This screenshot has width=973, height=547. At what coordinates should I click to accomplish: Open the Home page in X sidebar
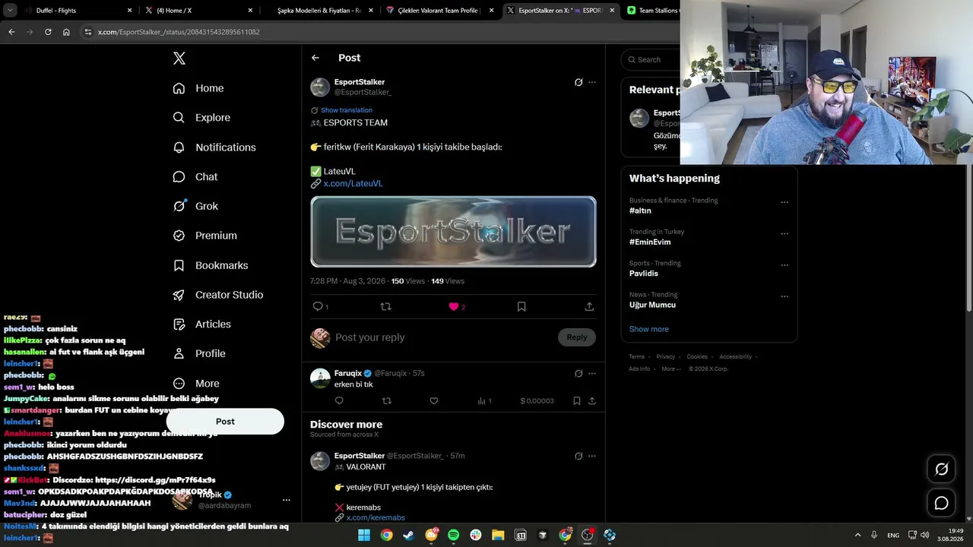coord(198,88)
